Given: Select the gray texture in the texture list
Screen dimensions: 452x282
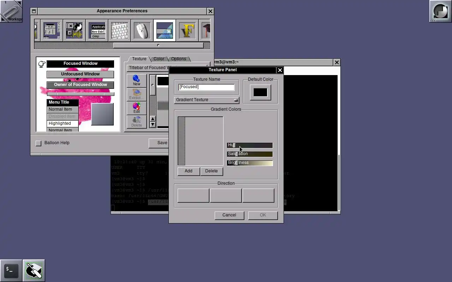Looking at the screenshot, I should click(x=163, y=105).
